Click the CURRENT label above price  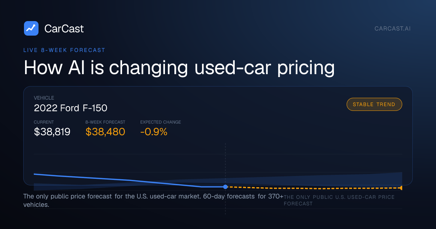coord(44,122)
